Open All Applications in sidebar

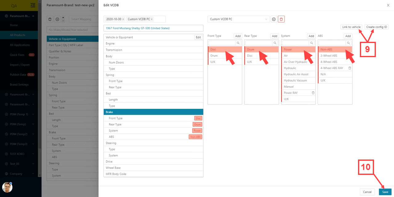click(x=20, y=45)
